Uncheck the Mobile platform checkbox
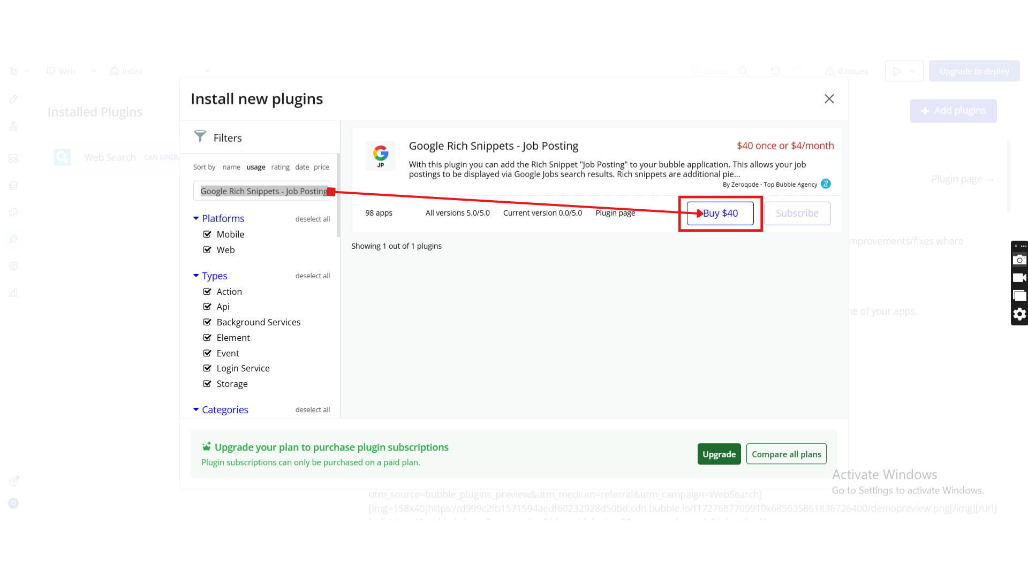This screenshot has width=1028, height=578. 207,234
